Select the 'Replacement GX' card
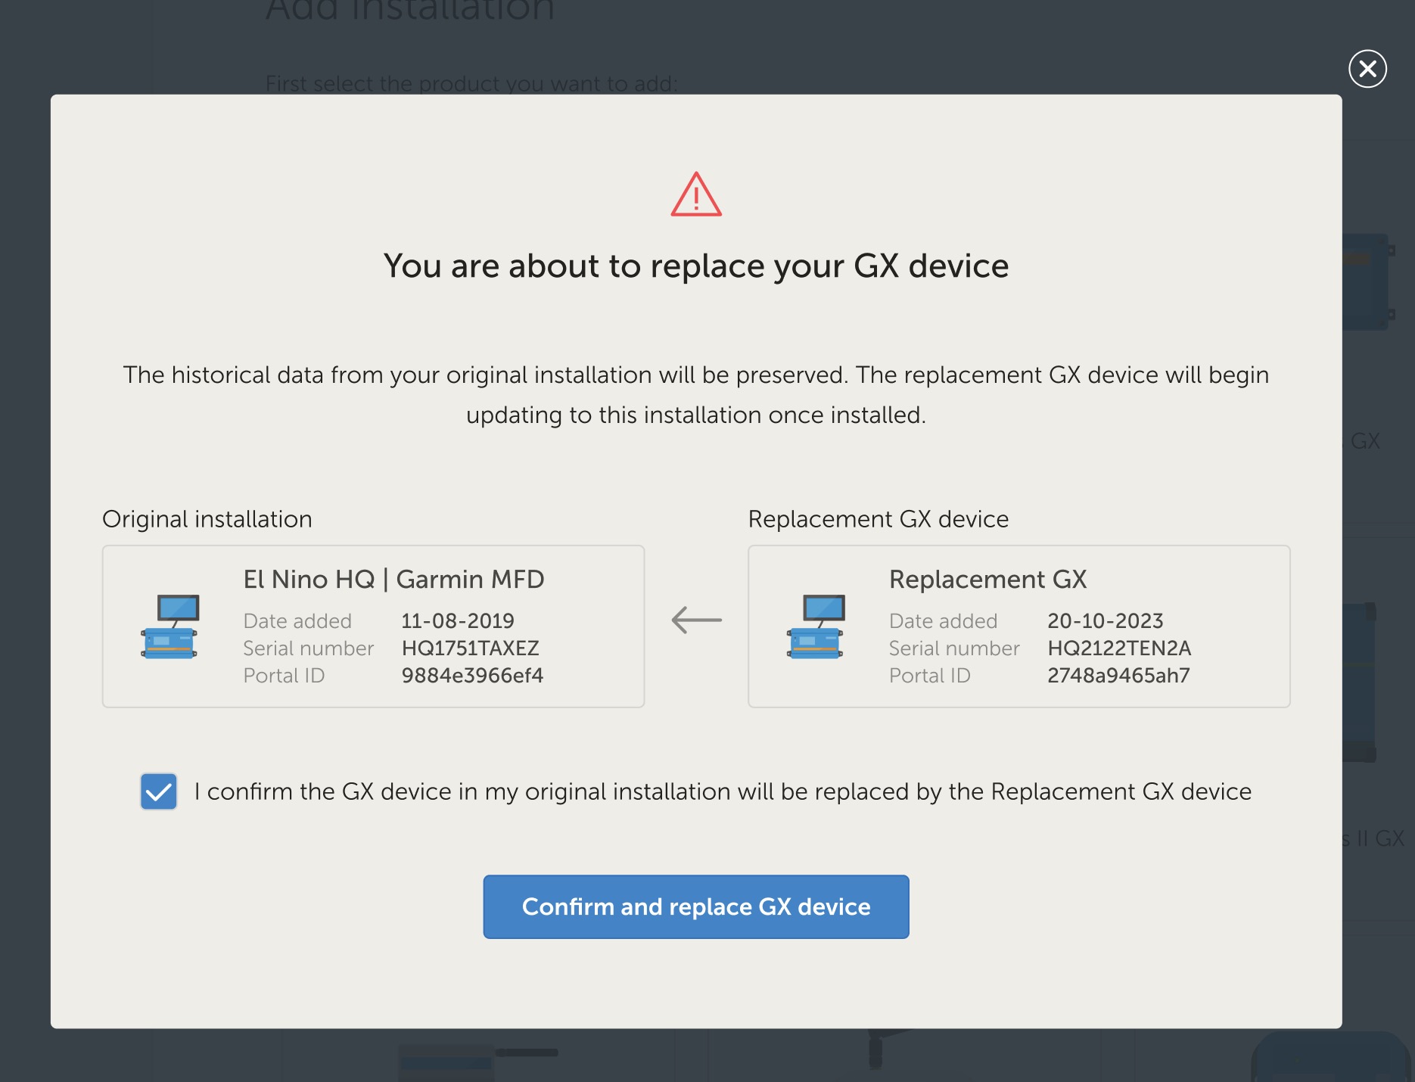This screenshot has height=1082, width=1415. point(1018,627)
